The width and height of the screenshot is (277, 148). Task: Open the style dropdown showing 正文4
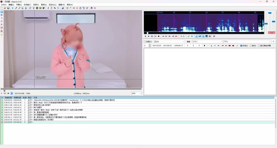(x=169, y=42)
